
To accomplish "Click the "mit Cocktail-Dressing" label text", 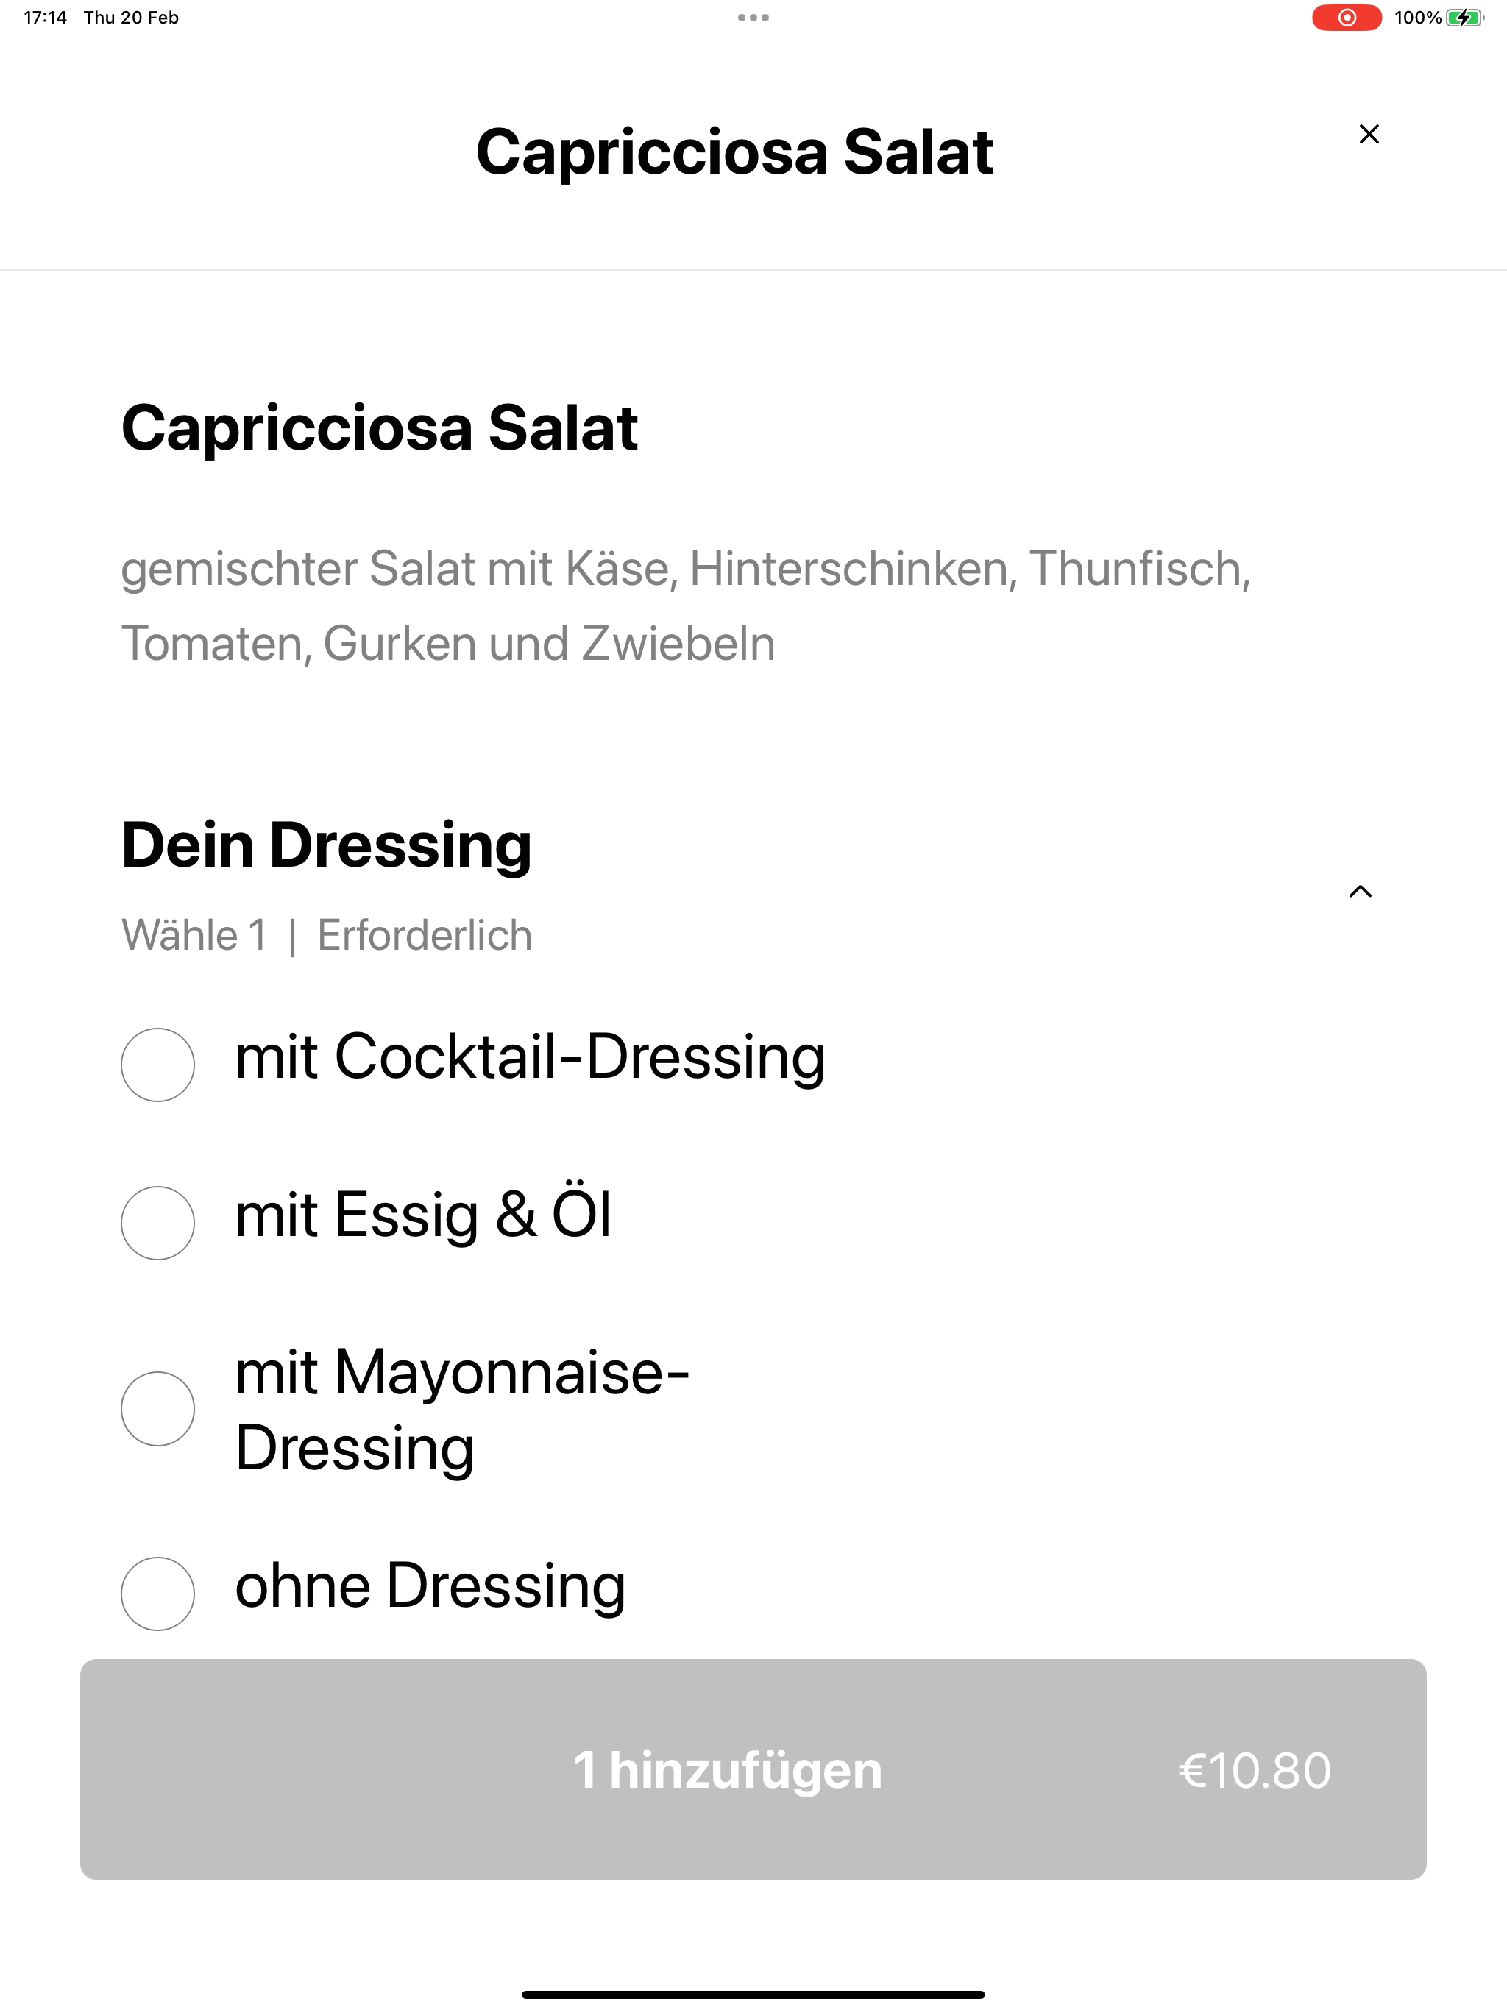I will 530,1058.
